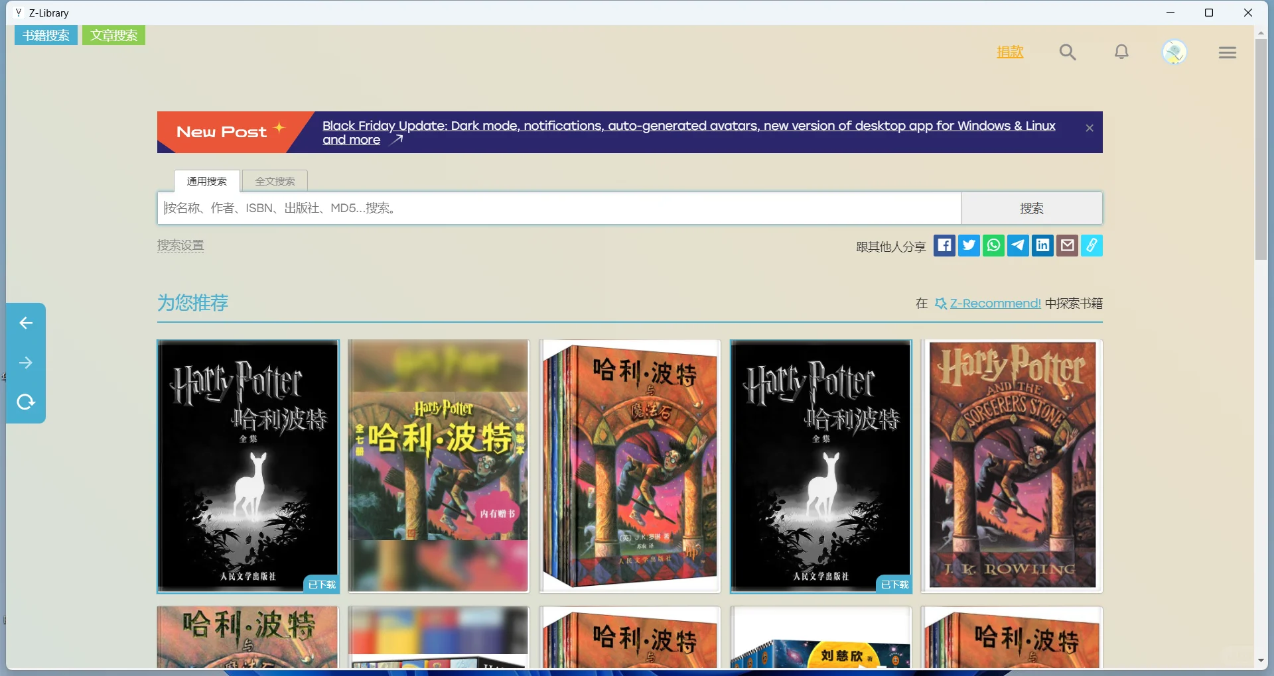Screen dimensions: 1274x676
Task: Click the Z-Recommend star icon
Action: (941, 304)
